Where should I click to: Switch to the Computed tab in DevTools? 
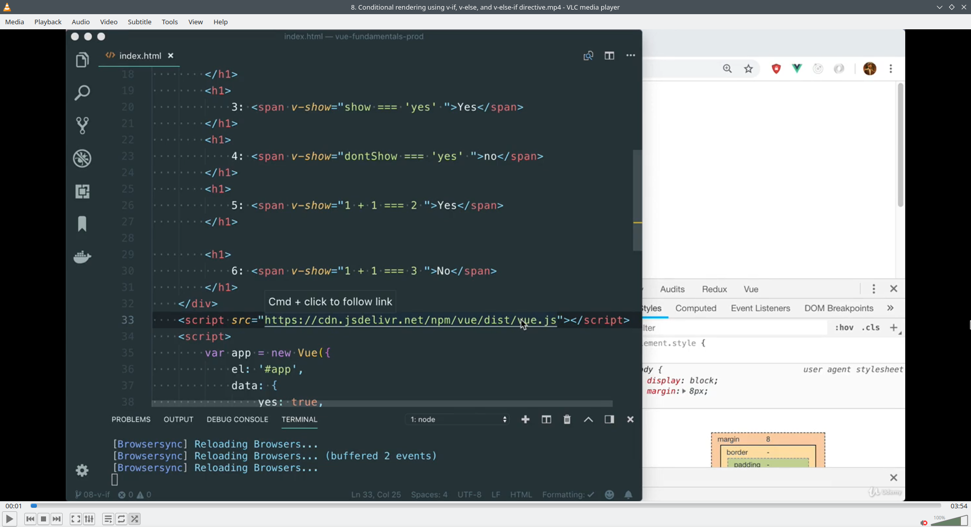[x=696, y=308]
